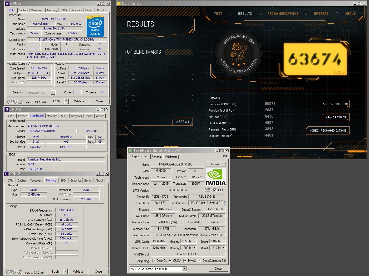369x276 pixels.
Task: Click the GPU-Z title bar app icon
Action: pyautogui.click(x=130, y=150)
